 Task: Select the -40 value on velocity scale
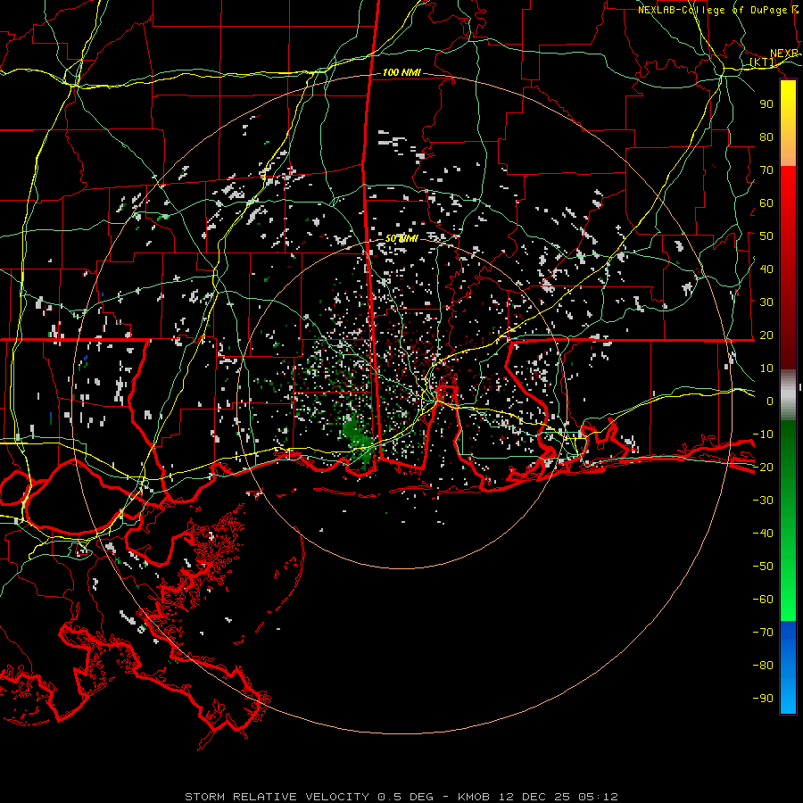click(763, 534)
